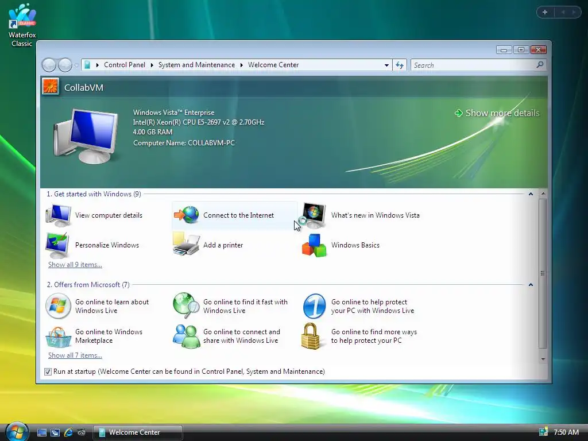The width and height of the screenshot is (588, 441).
Task: Click the CollabVM user account picture
Action: 51,87
